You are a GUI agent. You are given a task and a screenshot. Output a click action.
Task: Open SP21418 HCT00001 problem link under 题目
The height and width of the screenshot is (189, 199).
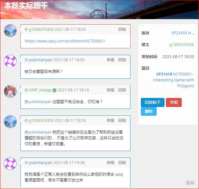(x=175, y=80)
